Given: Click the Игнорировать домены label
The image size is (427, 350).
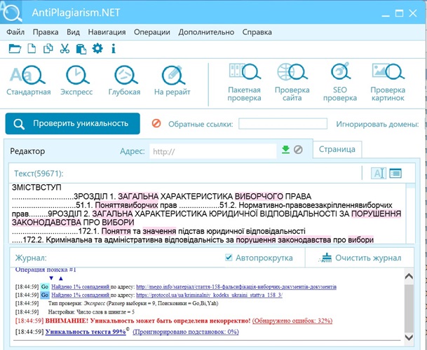Looking at the screenshot, I should tap(377, 125).
